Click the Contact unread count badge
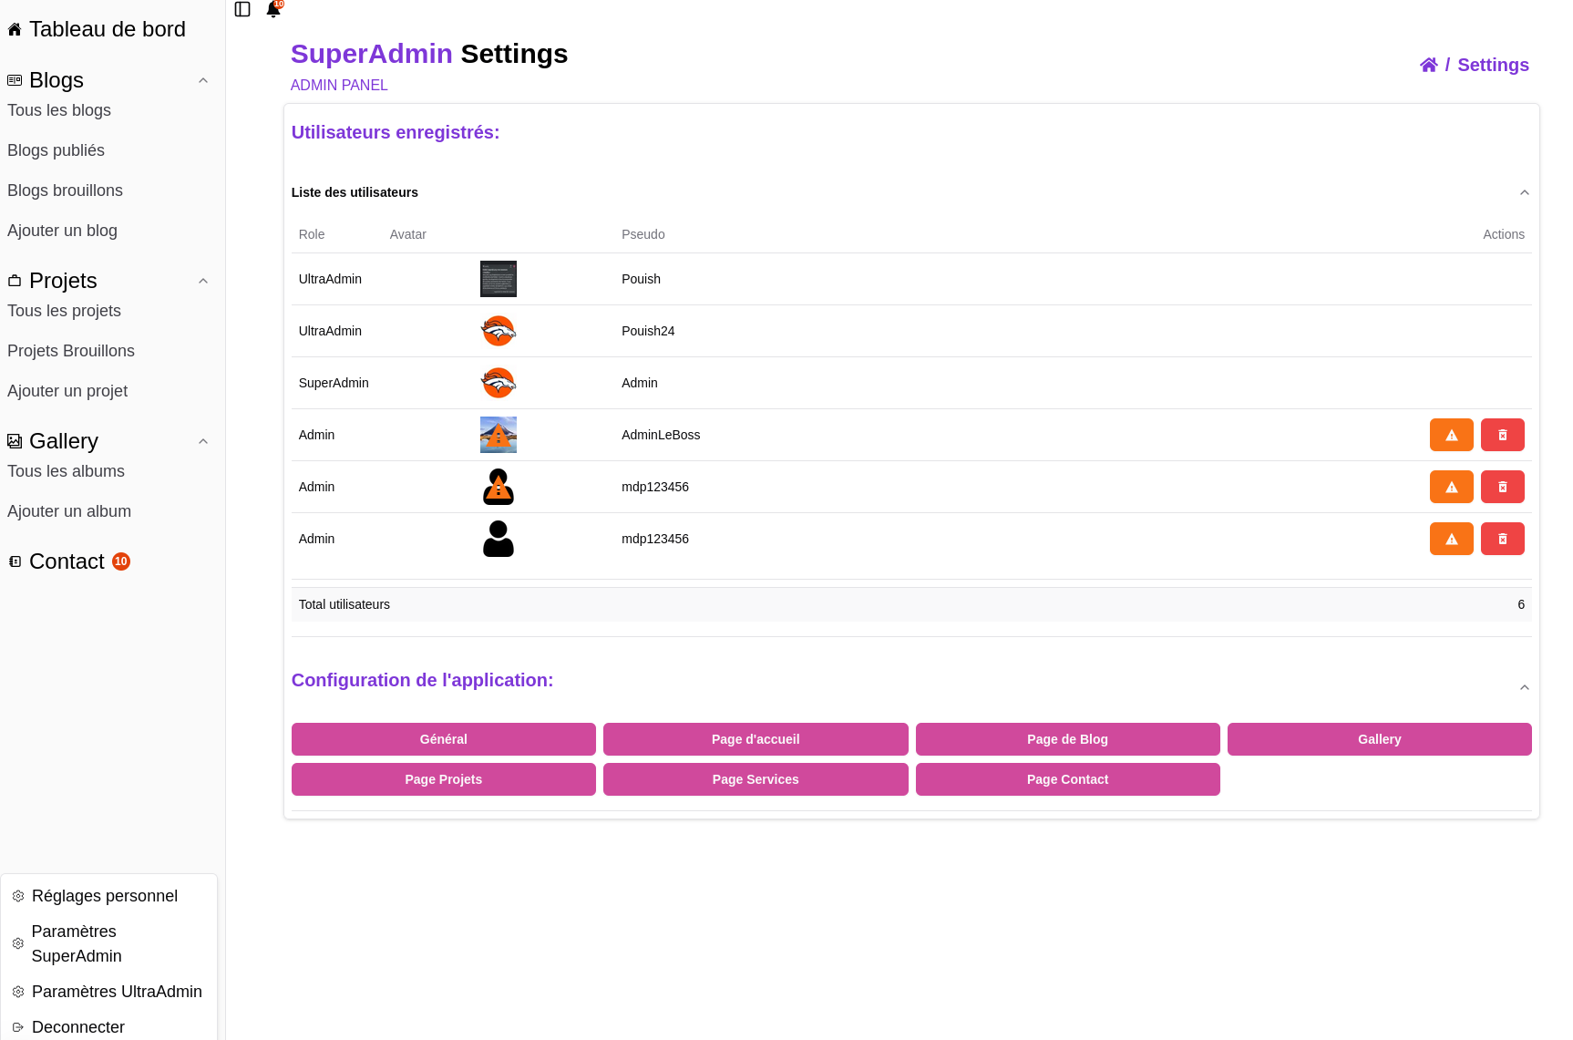The width and height of the screenshot is (1573, 1040). point(121,561)
